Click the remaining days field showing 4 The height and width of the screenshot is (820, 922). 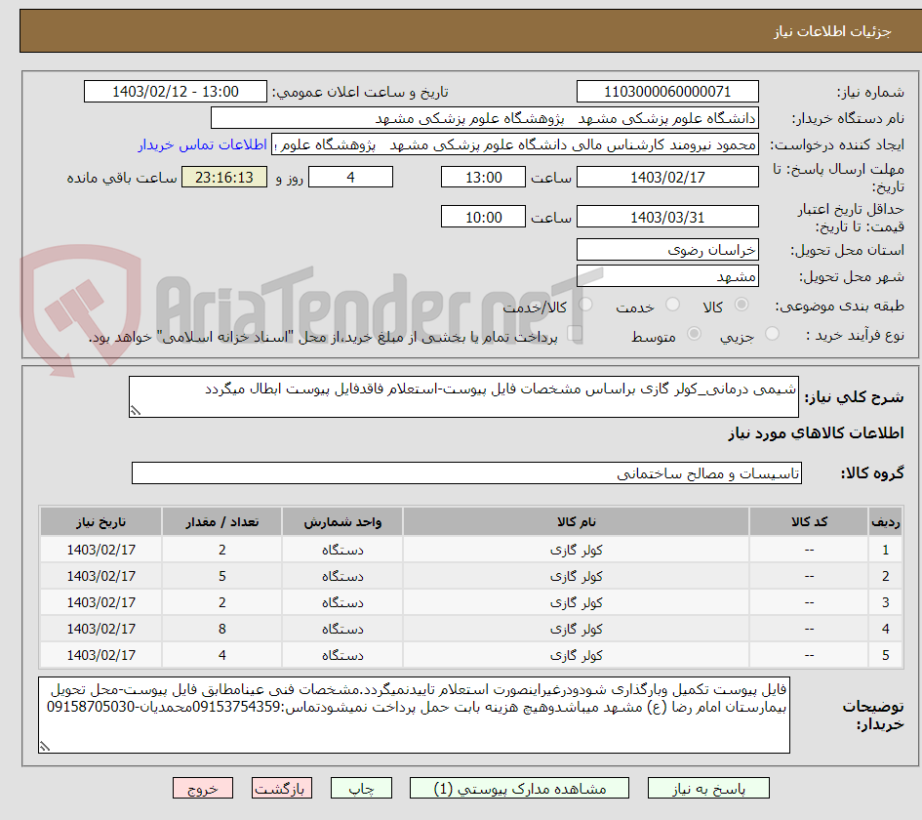point(350,177)
